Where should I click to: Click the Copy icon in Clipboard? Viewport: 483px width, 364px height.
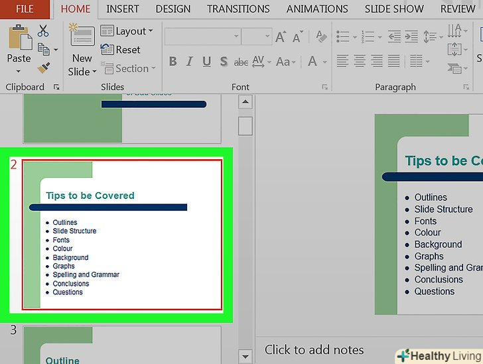(x=43, y=49)
